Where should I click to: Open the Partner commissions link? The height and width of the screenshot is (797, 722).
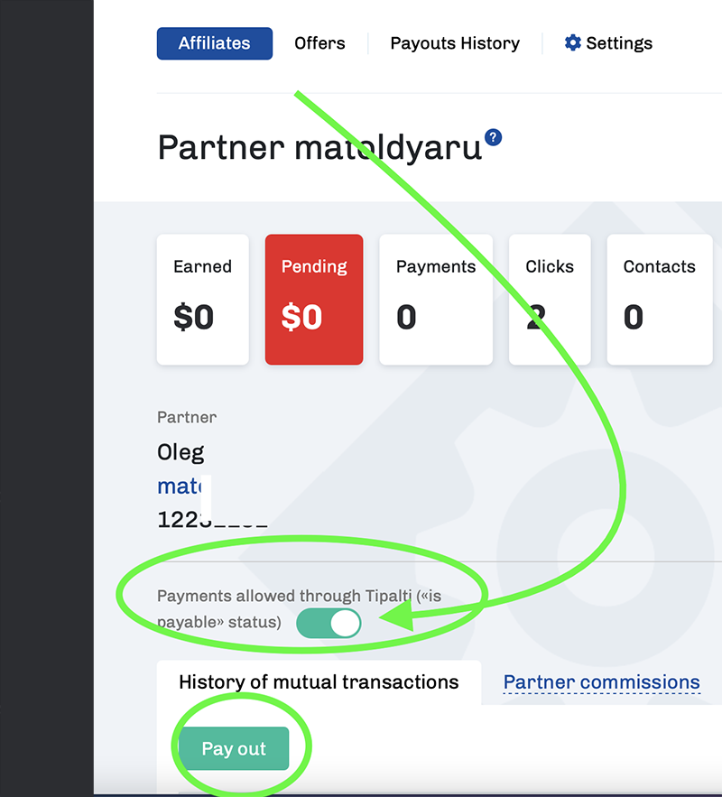(602, 682)
